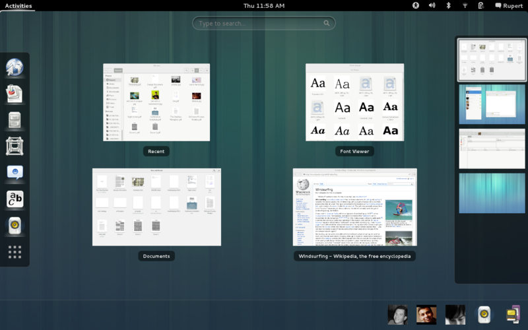Select the Documents window label
Screen dimensions: 528x330
(156, 256)
